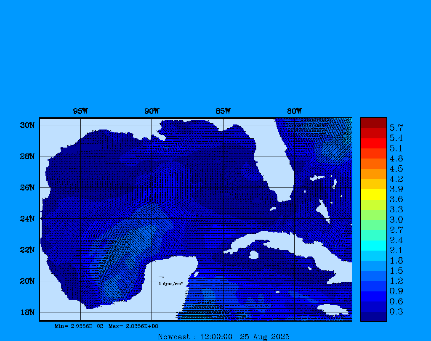
Task: Click the orange swatch beside 4.5
Action: click(x=373, y=164)
